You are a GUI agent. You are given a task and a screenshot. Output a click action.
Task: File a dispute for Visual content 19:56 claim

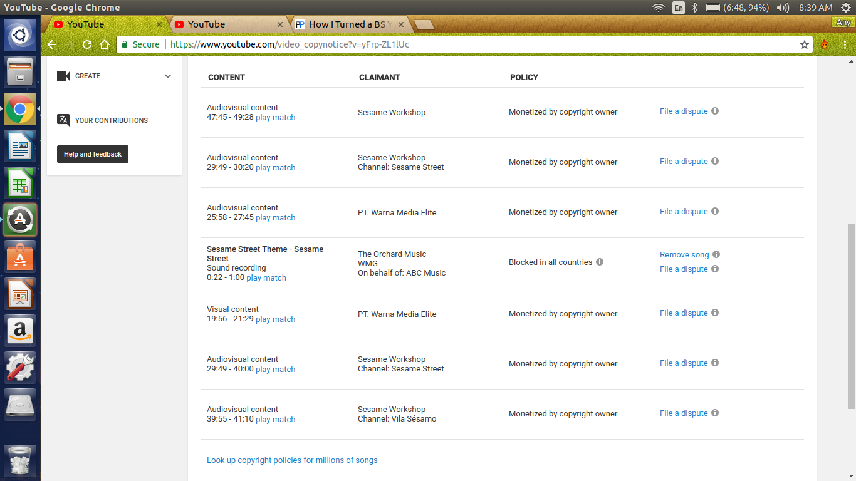point(684,313)
